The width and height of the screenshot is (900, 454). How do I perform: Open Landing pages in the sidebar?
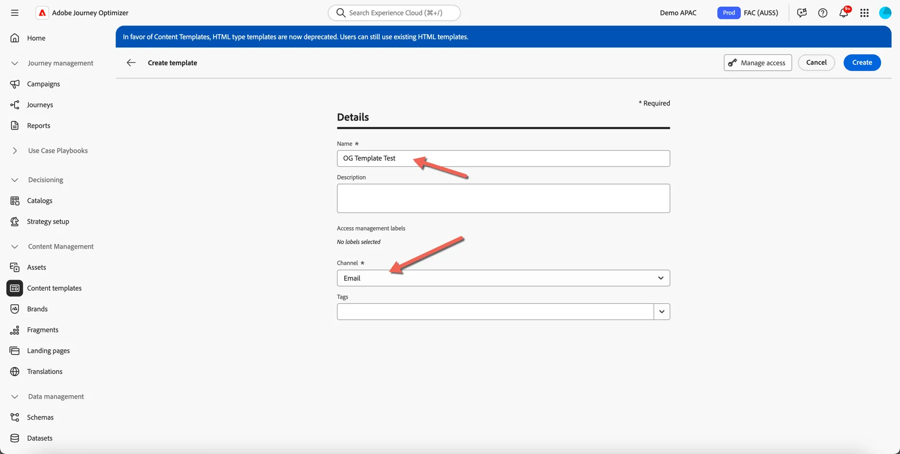click(48, 351)
